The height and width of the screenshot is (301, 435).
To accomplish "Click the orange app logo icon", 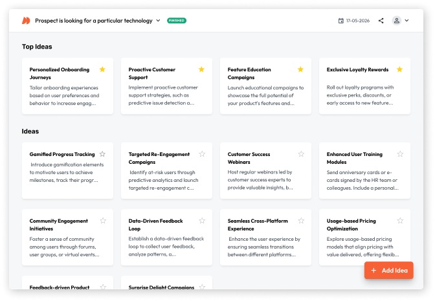I will coord(26,21).
